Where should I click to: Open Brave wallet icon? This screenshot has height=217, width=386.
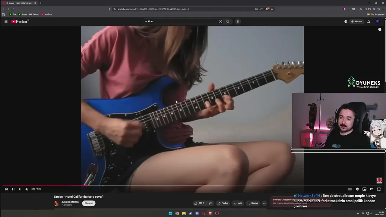[x=369, y=9]
